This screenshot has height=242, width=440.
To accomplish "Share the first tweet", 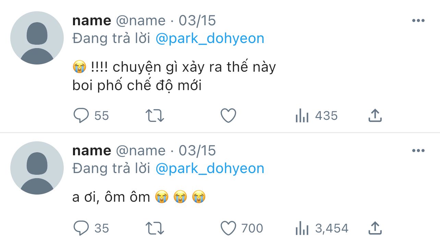I will pyautogui.click(x=375, y=116).
